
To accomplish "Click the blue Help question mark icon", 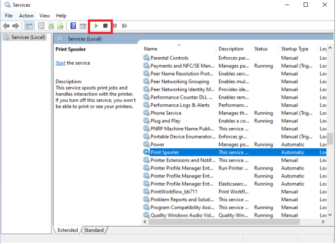I will [73, 26].
